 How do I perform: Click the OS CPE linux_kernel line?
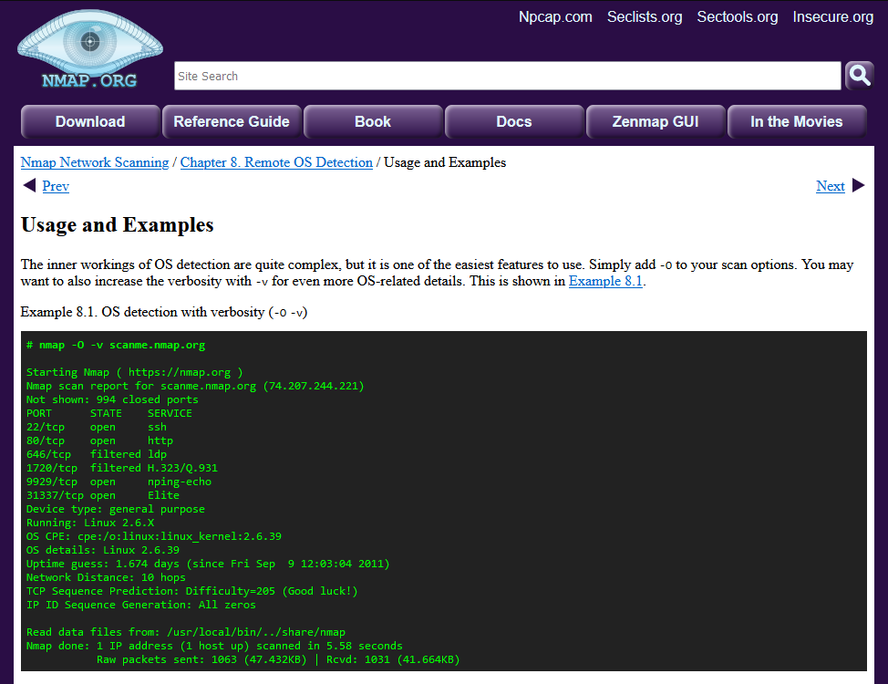coord(153,536)
